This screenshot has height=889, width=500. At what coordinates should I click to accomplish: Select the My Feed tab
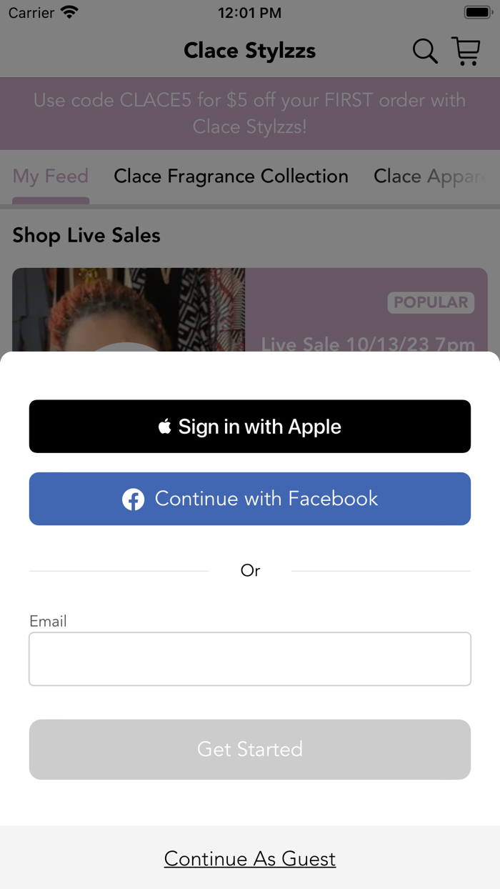point(51,177)
